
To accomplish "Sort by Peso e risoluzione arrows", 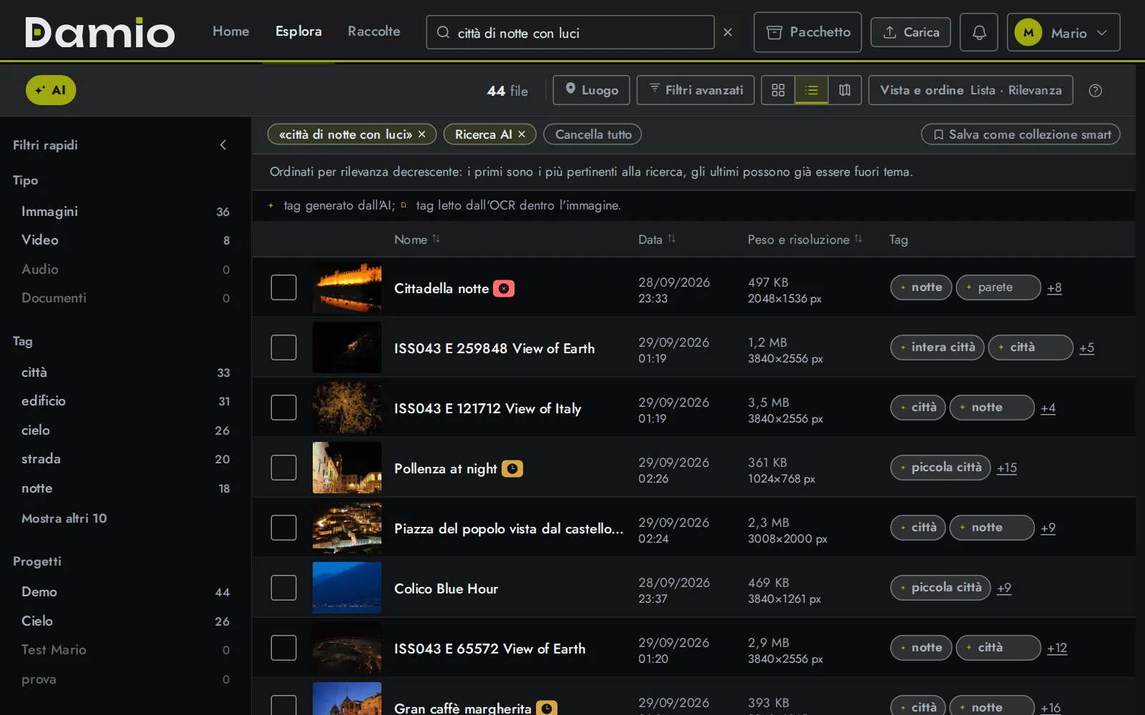I will click(858, 240).
